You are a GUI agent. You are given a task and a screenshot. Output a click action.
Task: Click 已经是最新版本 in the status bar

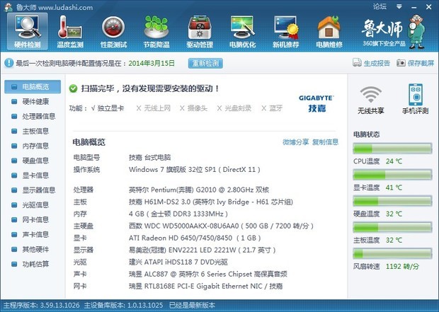193,306
